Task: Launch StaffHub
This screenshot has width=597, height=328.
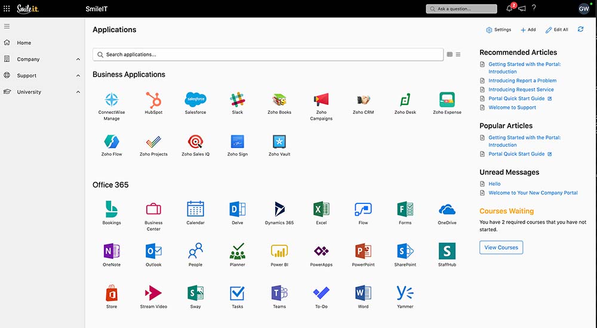Action: pyautogui.click(x=447, y=251)
